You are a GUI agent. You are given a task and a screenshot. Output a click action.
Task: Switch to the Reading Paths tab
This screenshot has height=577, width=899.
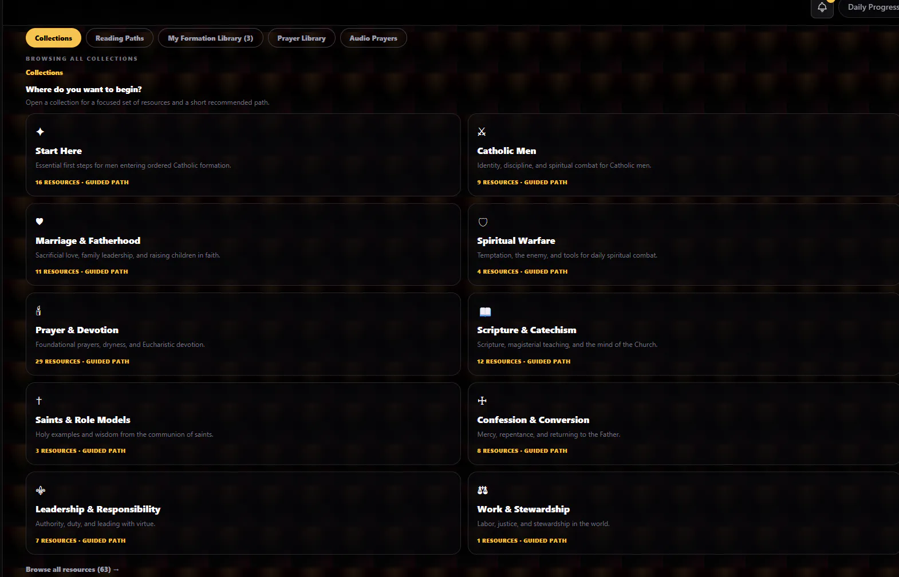pos(120,38)
